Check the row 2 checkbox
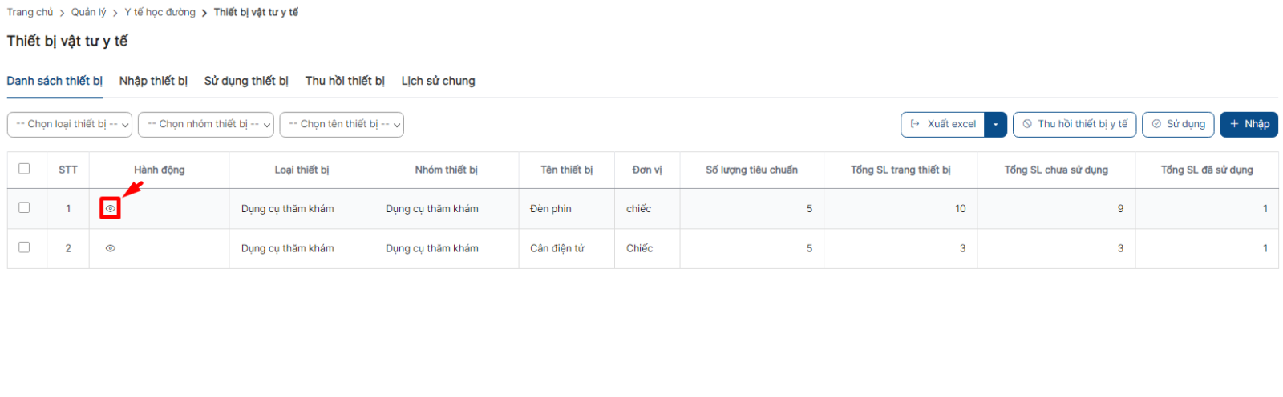Image resolution: width=1283 pixels, height=397 pixels. coord(24,247)
